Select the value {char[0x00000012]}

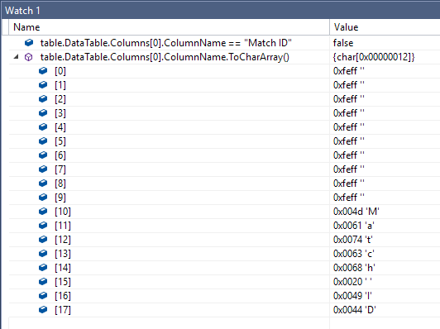[x=374, y=57]
